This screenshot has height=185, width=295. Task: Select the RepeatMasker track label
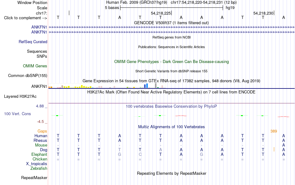coord(34,178)
